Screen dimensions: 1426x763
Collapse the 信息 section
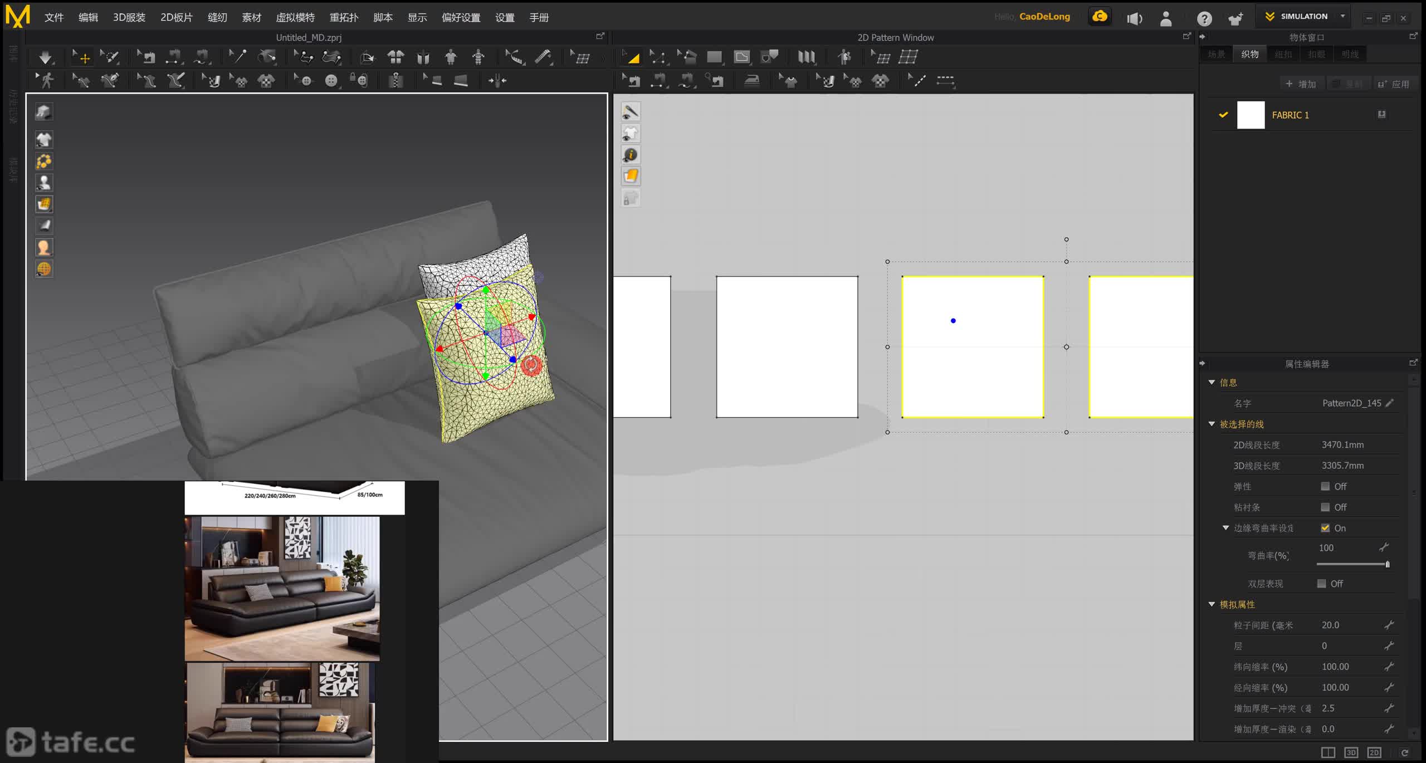tap(1212, 382)
